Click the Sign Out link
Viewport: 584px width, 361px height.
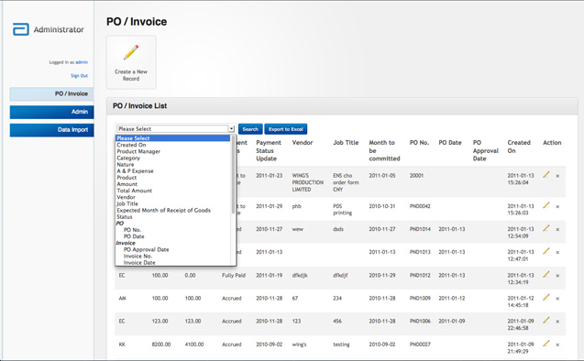[80, 75]
